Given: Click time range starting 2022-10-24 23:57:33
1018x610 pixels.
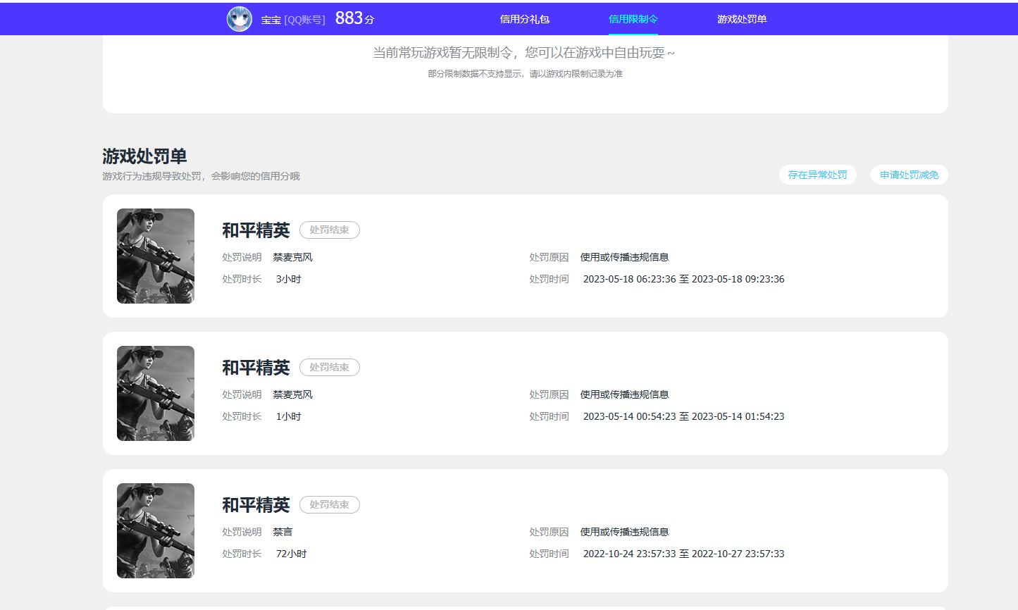Looking at the screenshot, I should pyautogui.click(x=683, y=554).
